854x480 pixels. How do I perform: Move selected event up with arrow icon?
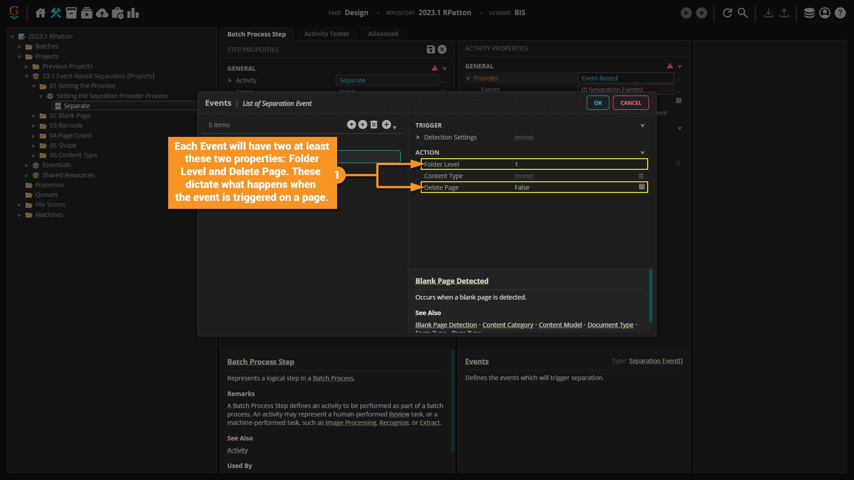coord(351,125)
